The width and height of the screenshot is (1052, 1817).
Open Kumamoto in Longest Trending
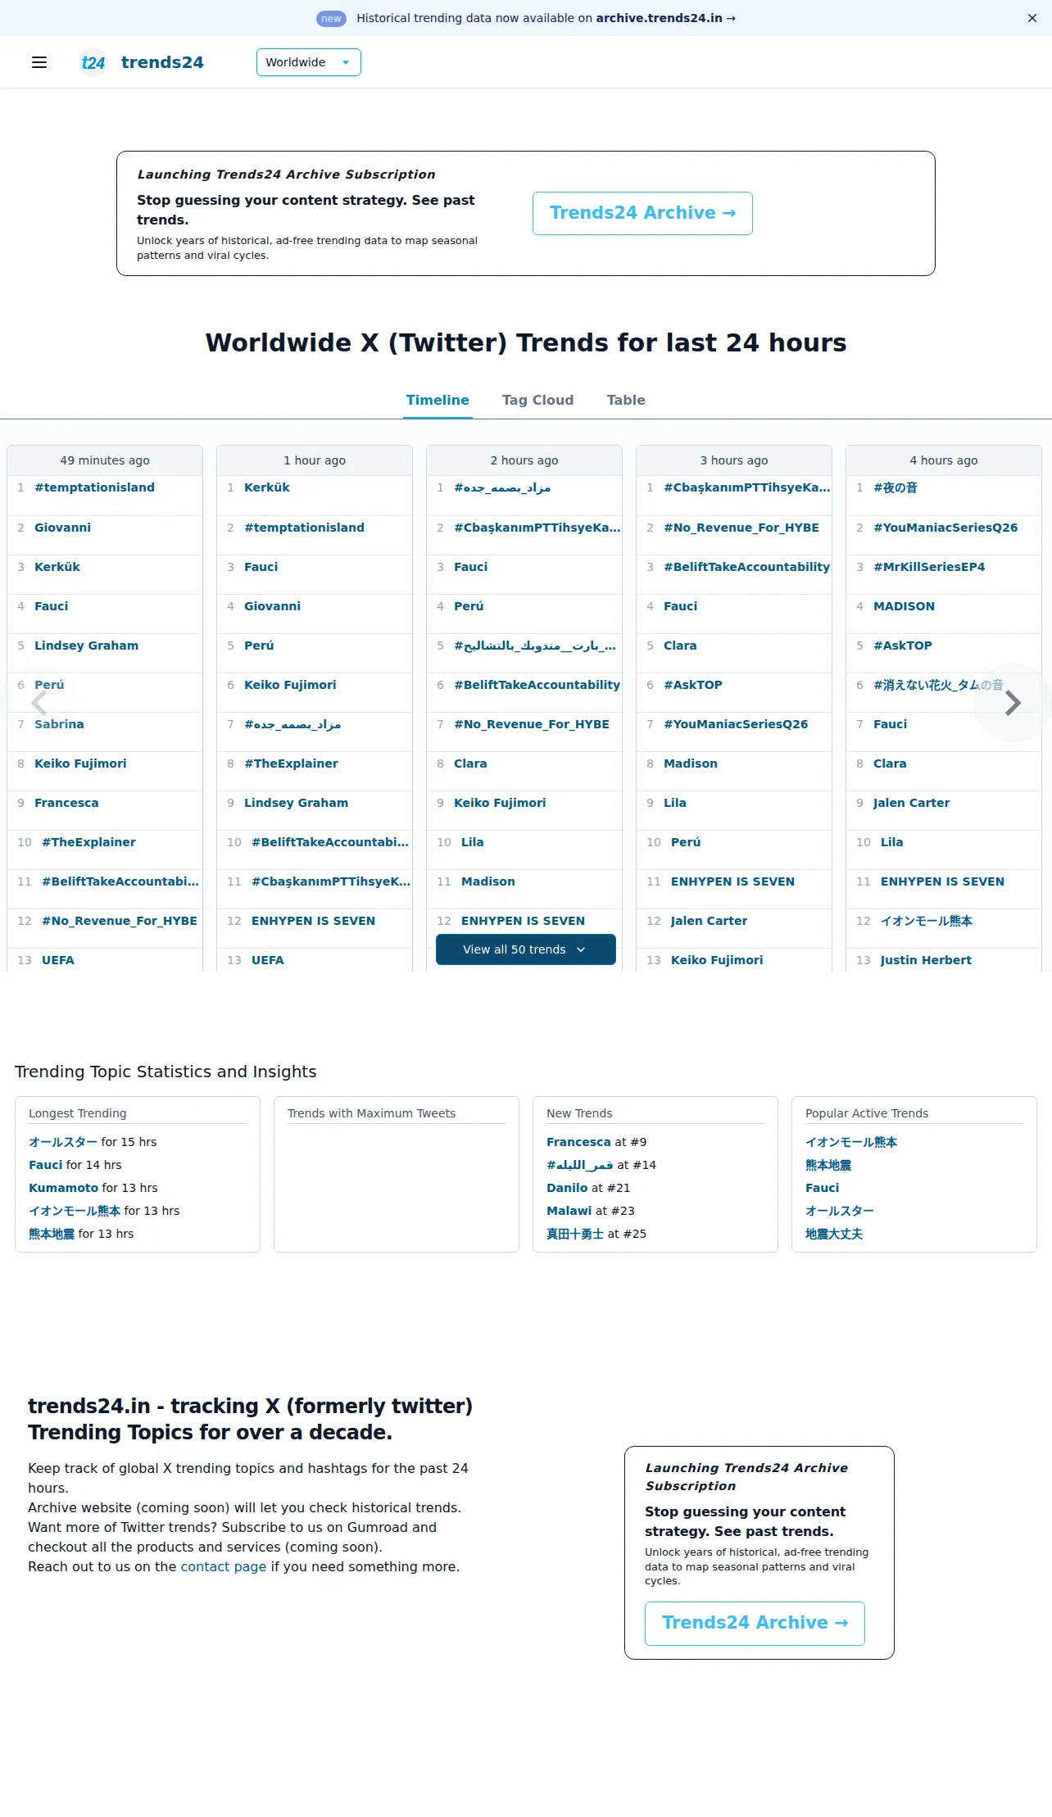pos(63,1188)
